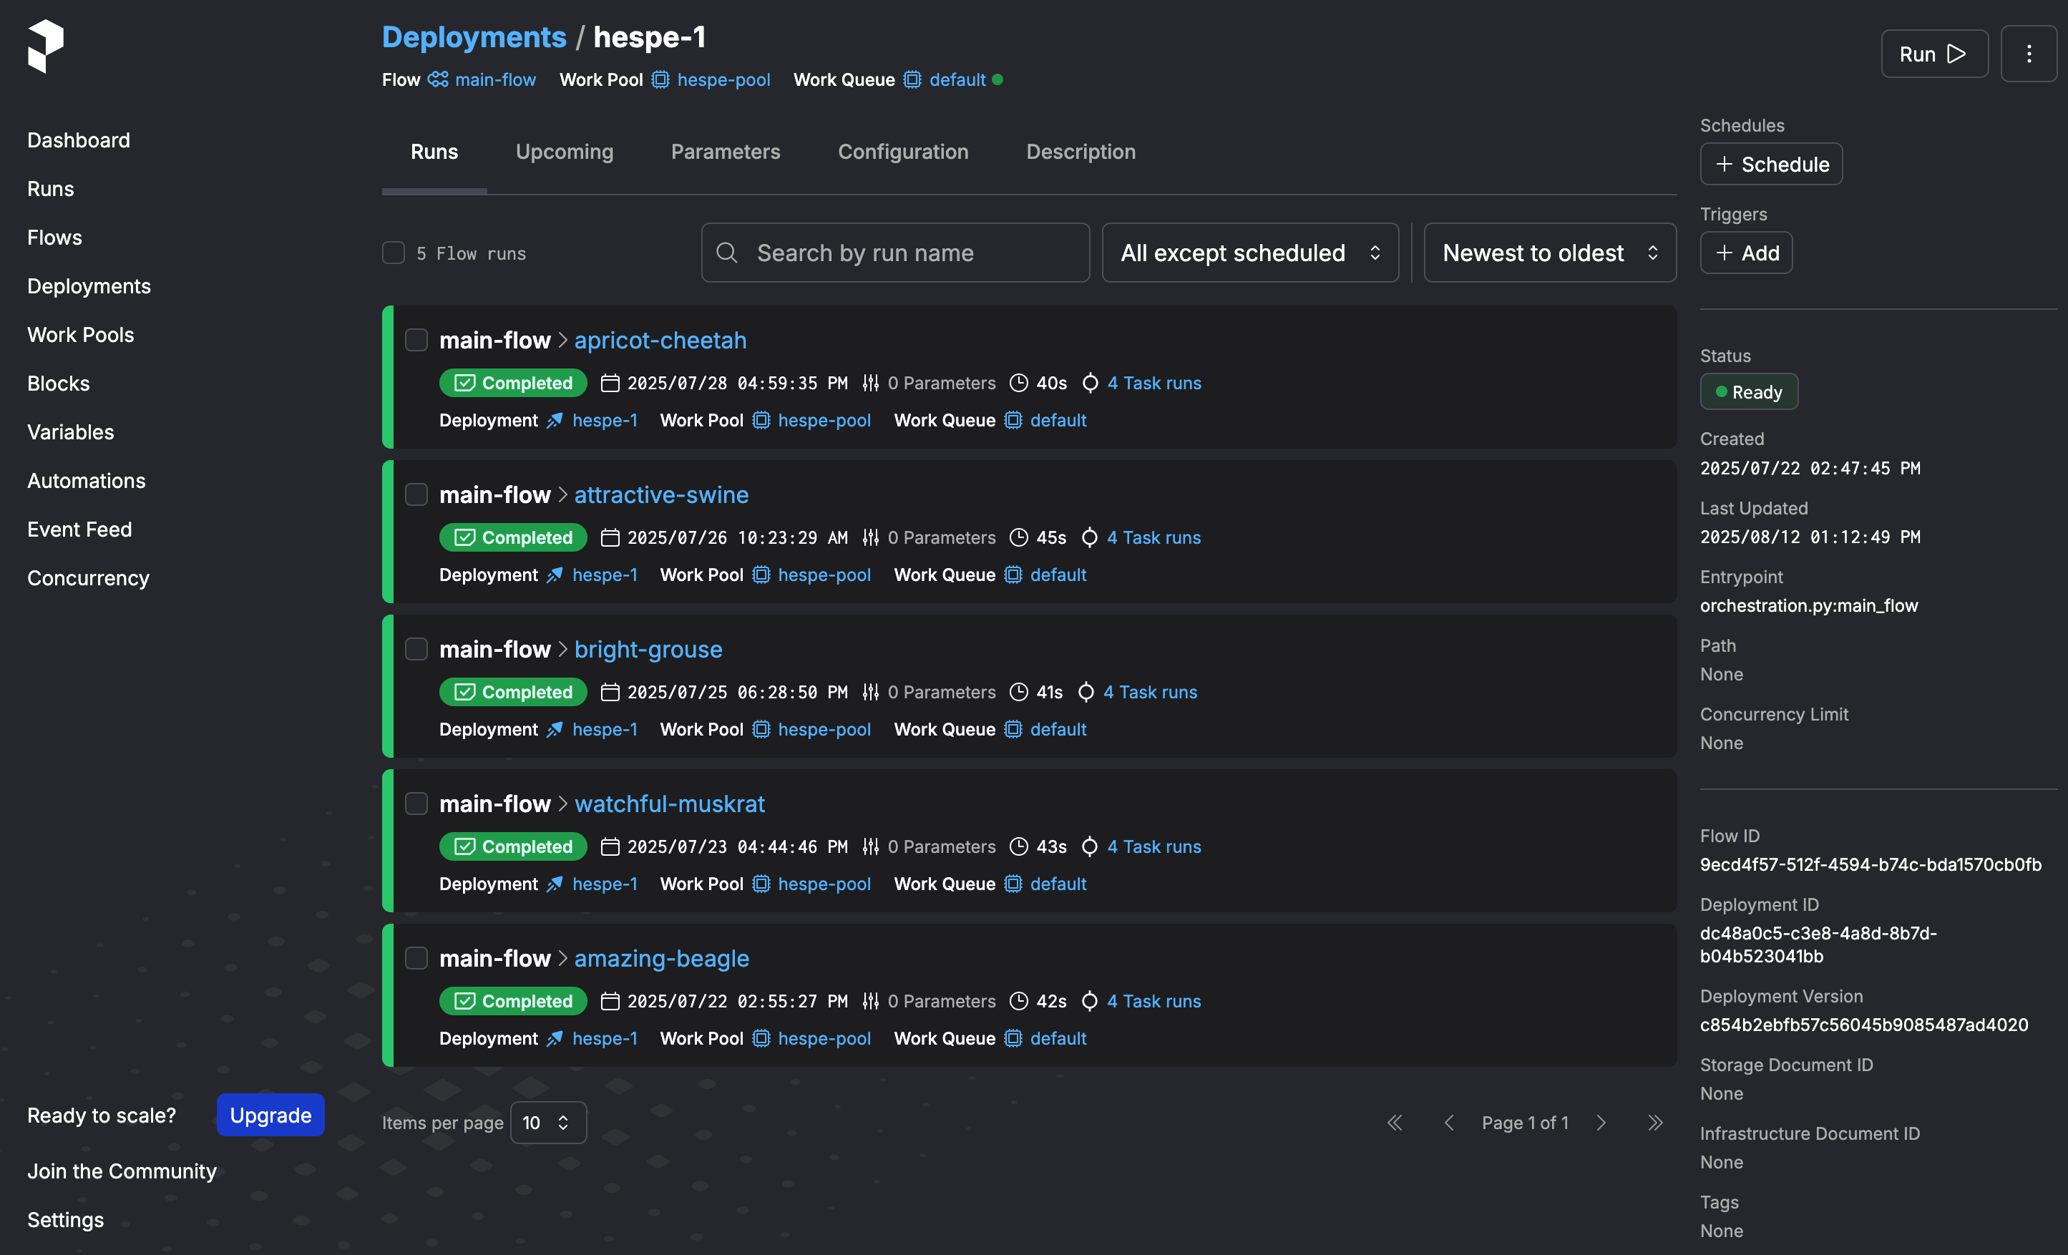This screenshot has width=2068, height=1255.
Task: Click the previous page arrow icon
Action: pos(1448,1123)
